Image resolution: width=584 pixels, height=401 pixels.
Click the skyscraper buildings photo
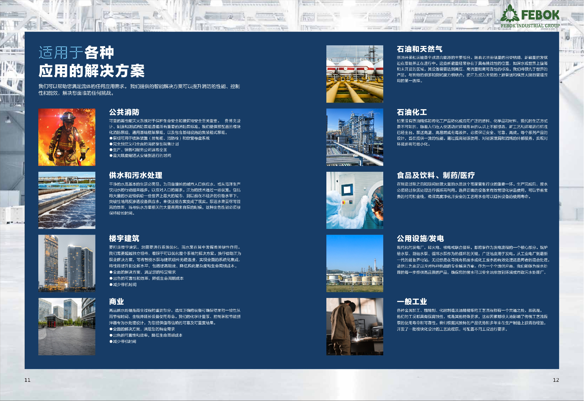click(67, 263)
